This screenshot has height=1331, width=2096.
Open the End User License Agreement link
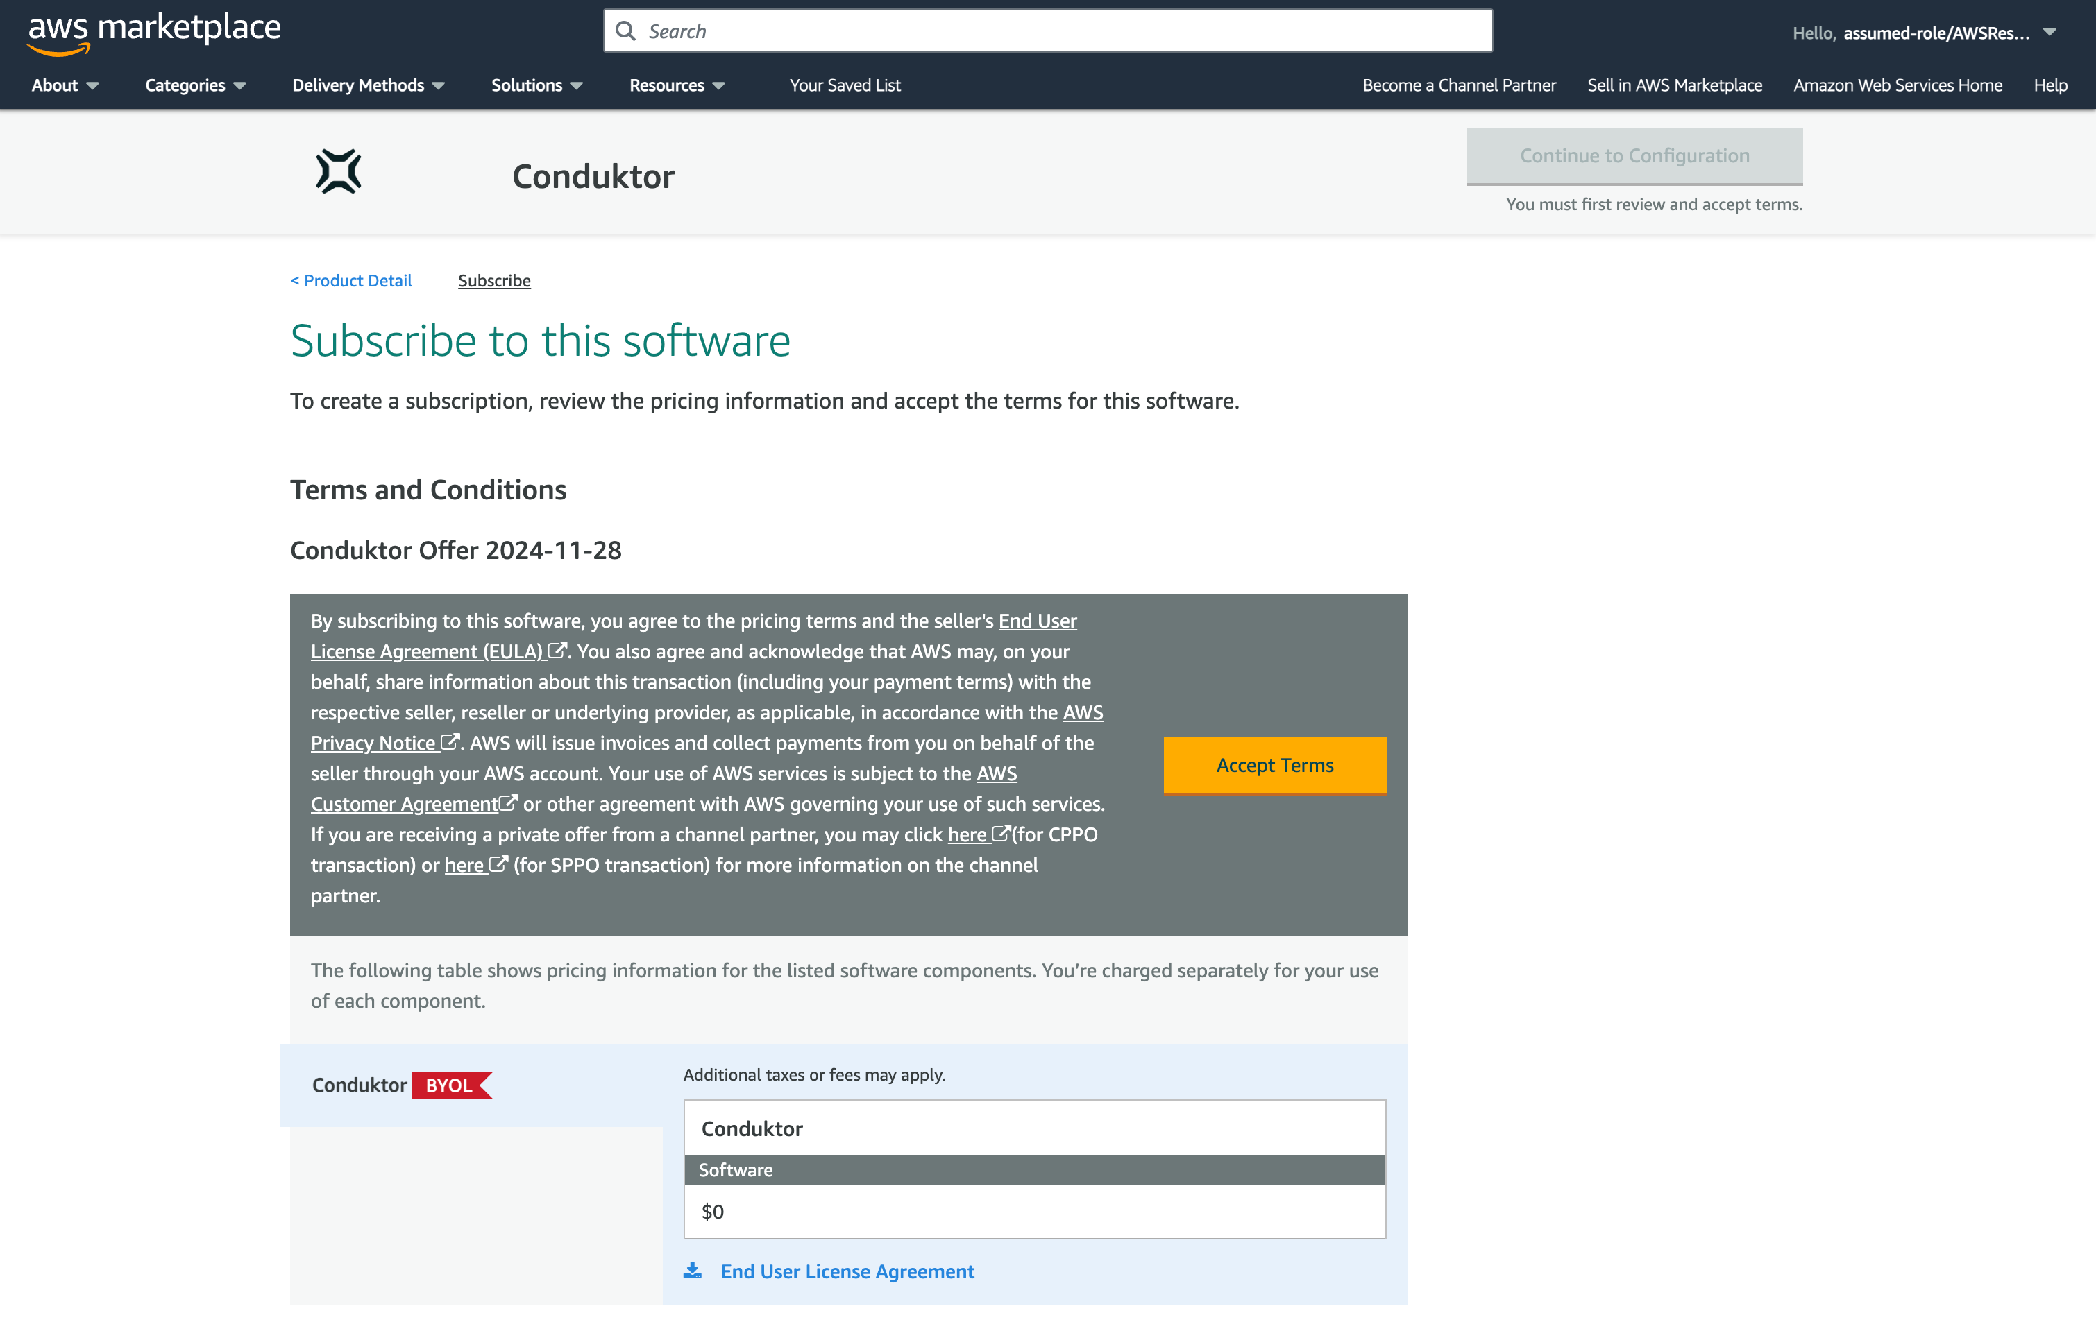(847, 1270)
